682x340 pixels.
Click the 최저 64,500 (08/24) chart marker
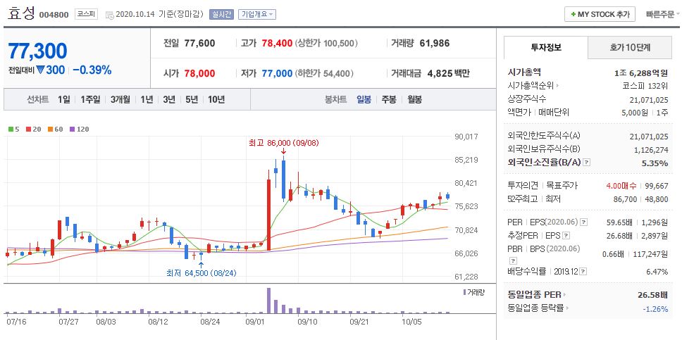201,273
